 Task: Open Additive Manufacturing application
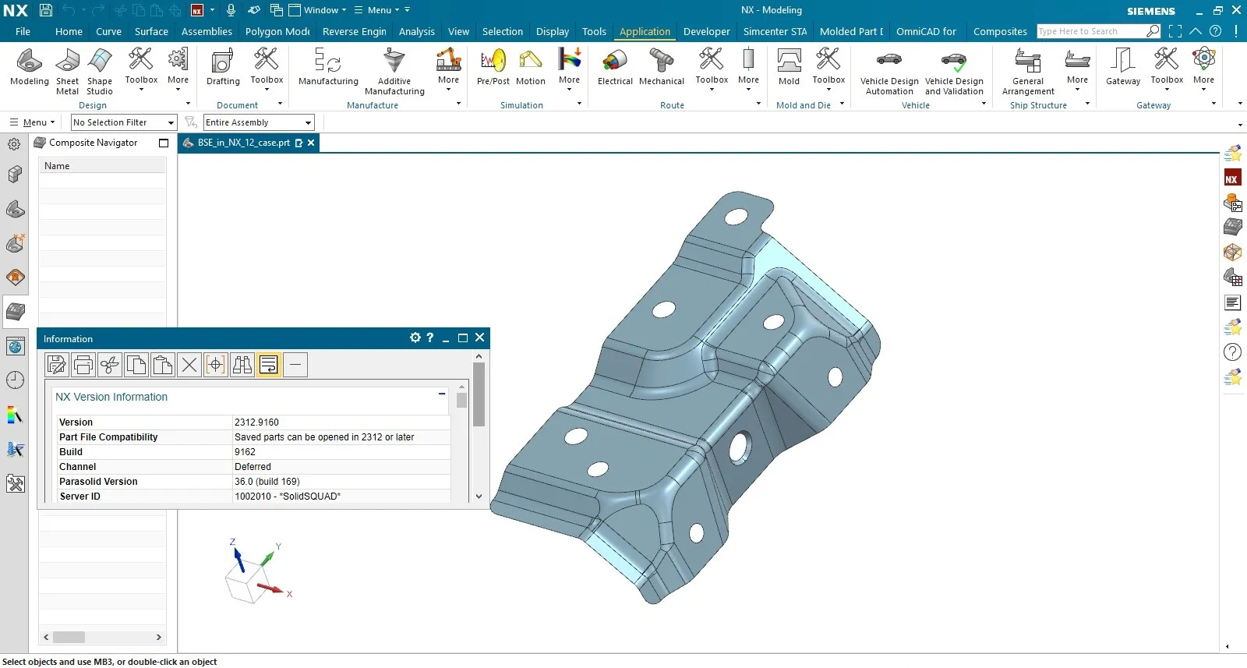click(x=394, y=72)
